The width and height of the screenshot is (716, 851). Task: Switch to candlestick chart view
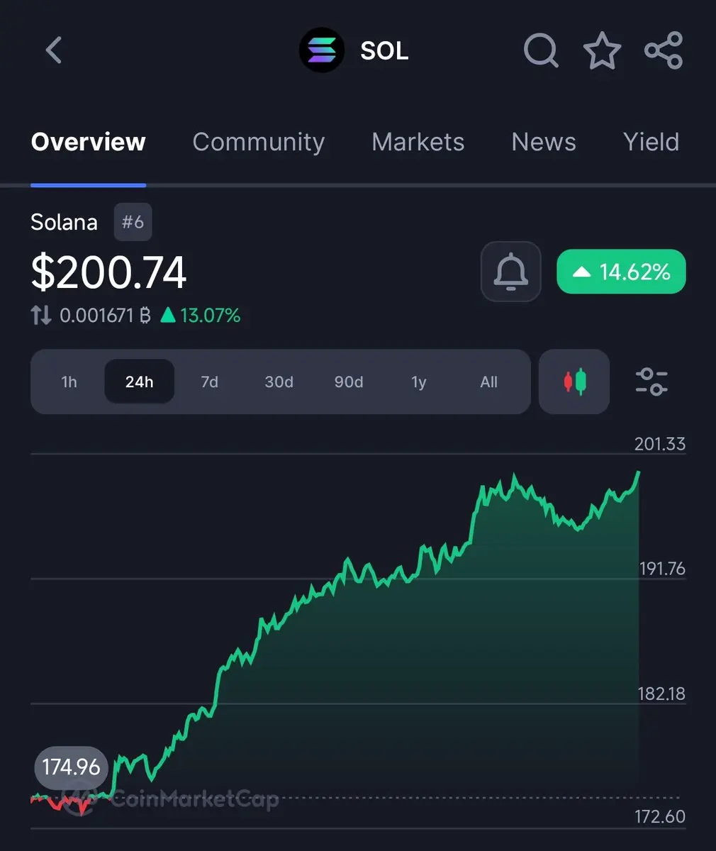coord(574,382)
